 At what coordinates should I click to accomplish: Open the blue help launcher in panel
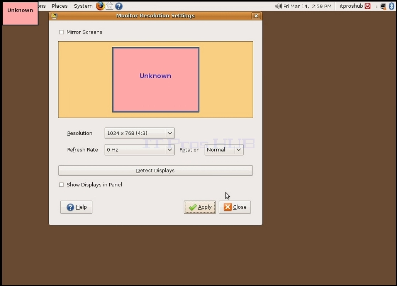pyautogui.click(x=119, y=6)
